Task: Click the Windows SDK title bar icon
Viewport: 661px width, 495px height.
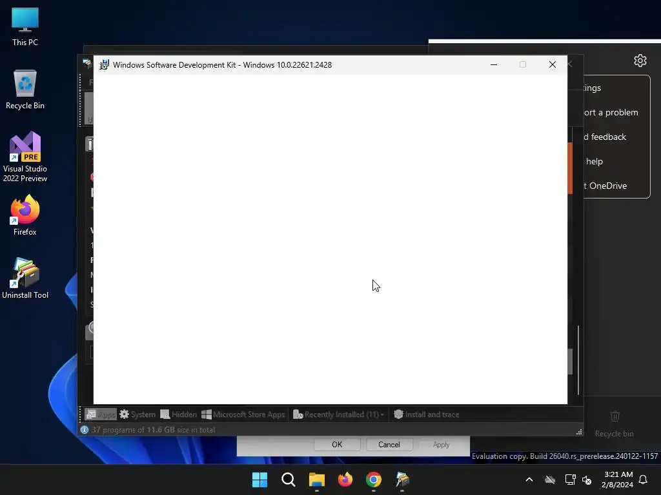Action: tap(104, 65)
